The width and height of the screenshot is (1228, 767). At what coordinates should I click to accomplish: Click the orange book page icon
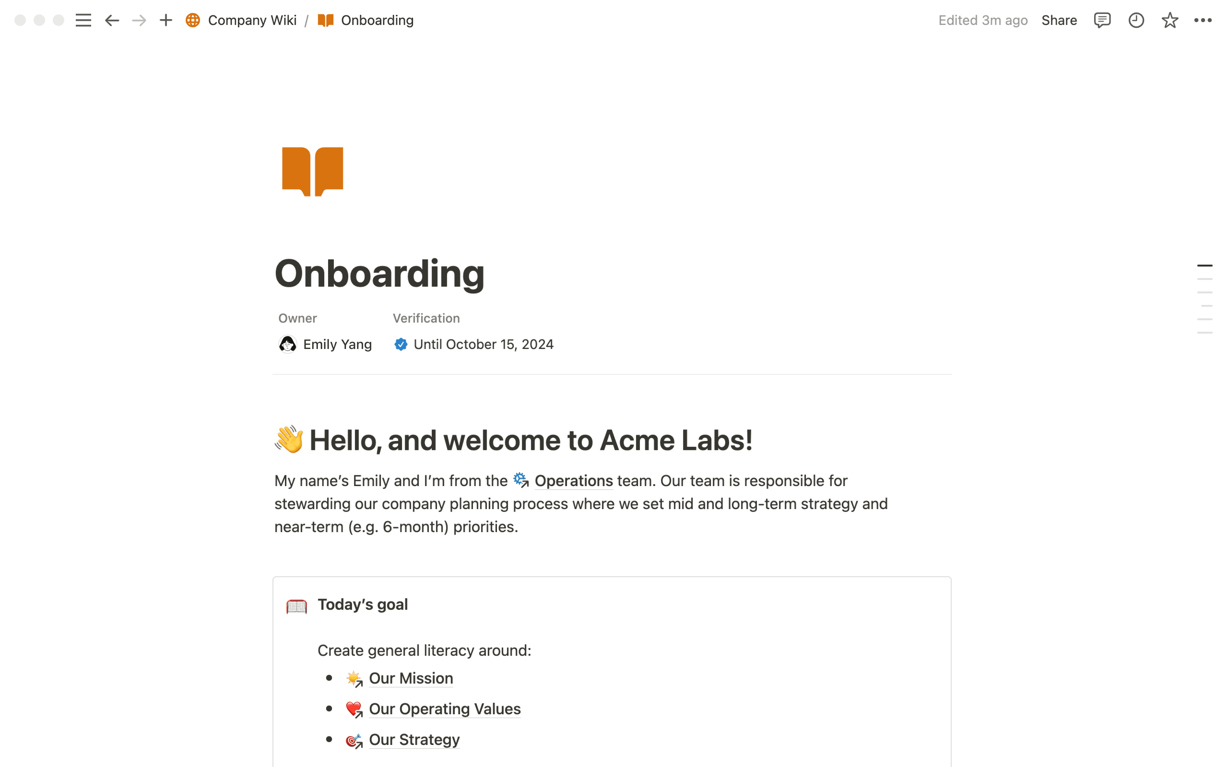[x=312, y=171]
